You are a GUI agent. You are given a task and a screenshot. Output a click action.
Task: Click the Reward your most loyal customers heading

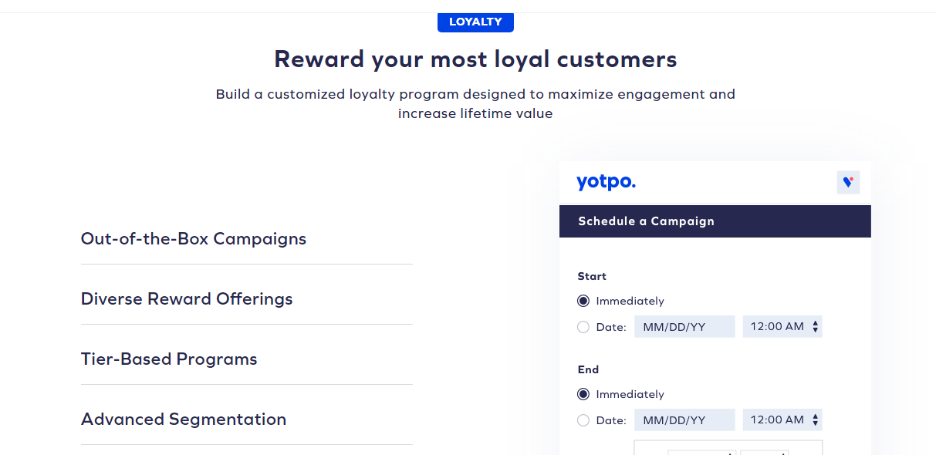pyautogui.click(x=475, y=59)
